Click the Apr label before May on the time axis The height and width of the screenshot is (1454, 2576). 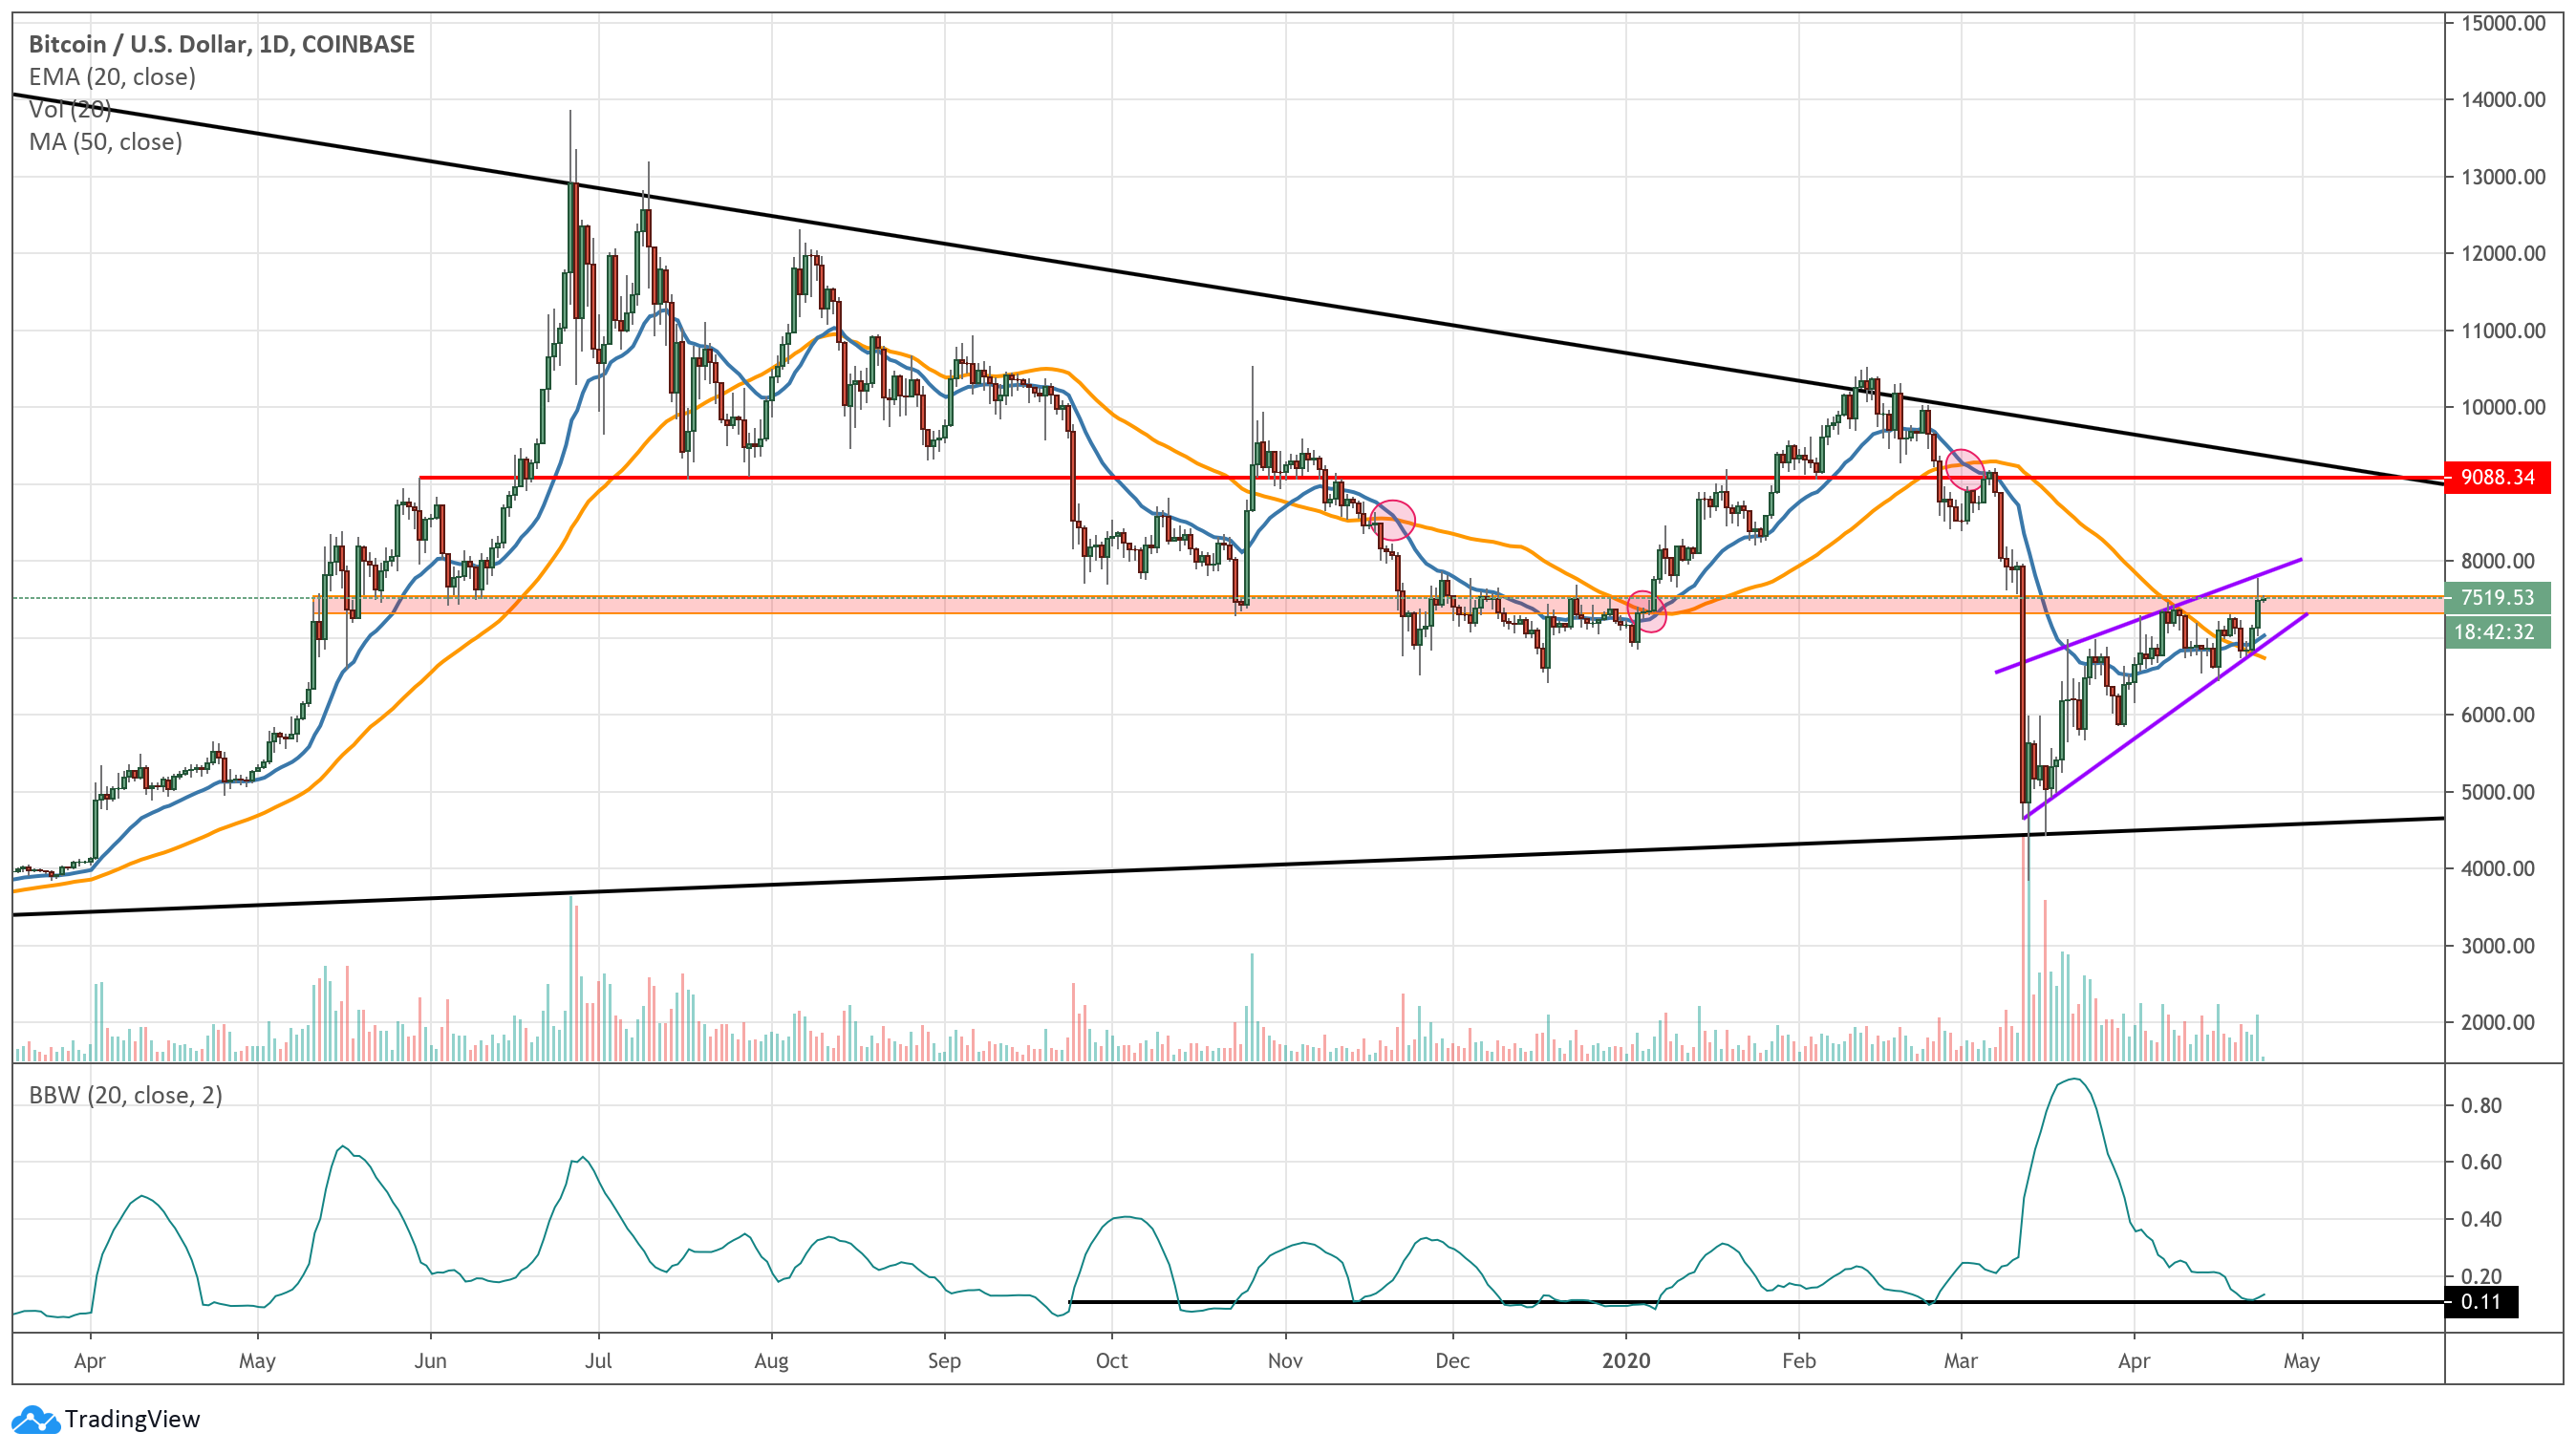[90, 1361]
